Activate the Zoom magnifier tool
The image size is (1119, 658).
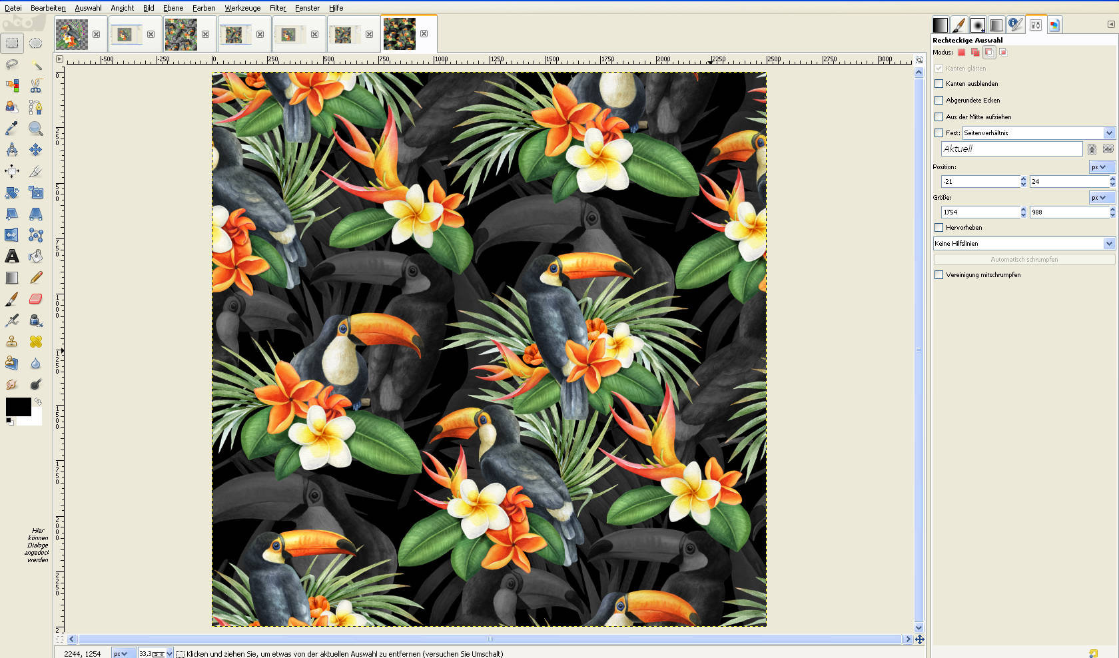point(36,129)
